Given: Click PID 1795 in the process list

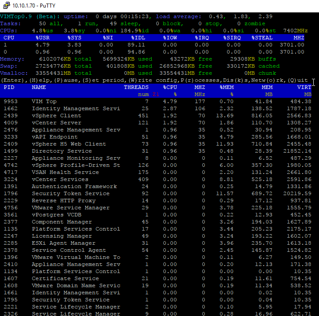Looking at the screenshot, I should 11,300.
